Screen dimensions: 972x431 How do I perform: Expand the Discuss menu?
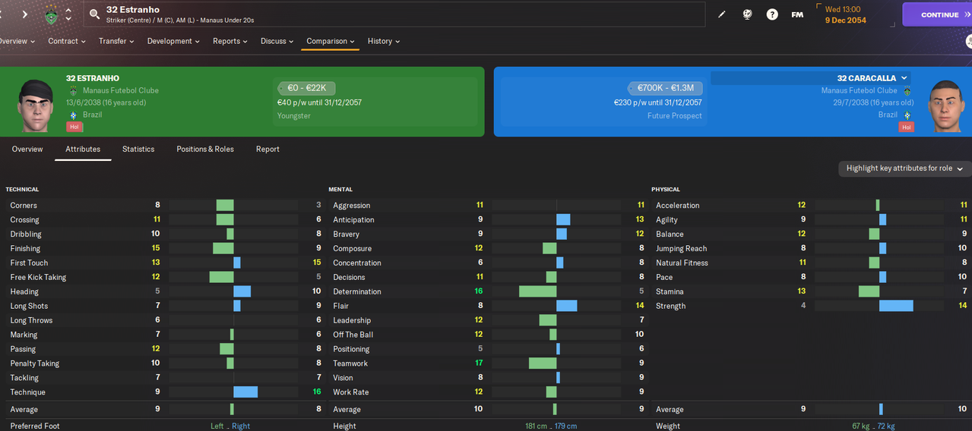(277, 41)
